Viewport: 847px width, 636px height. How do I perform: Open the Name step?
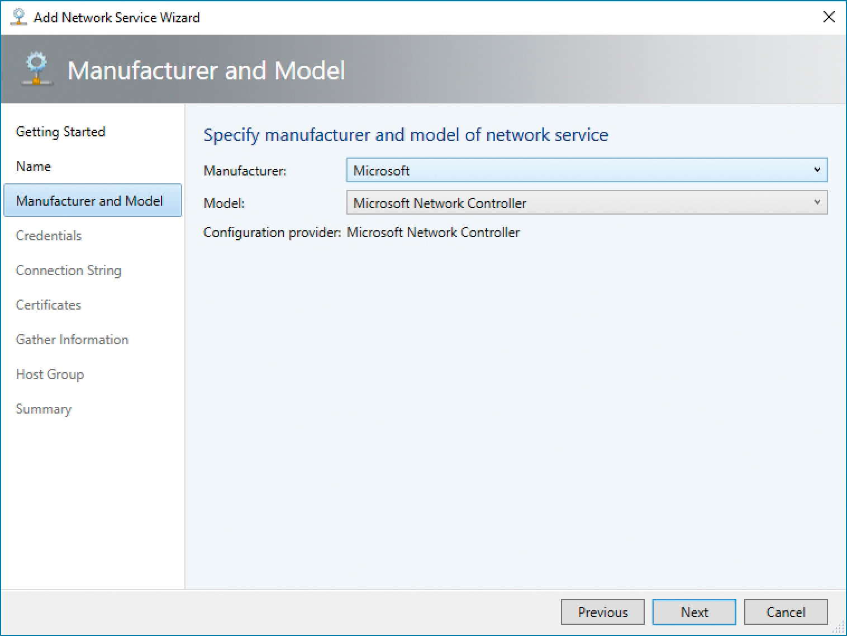[33, 166]
